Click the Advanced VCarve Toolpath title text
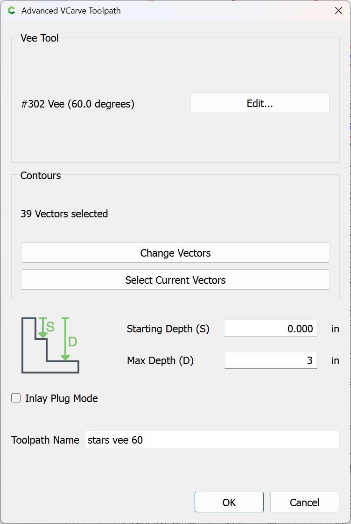This screenshot has width=351, height=524. click(71, 11)
